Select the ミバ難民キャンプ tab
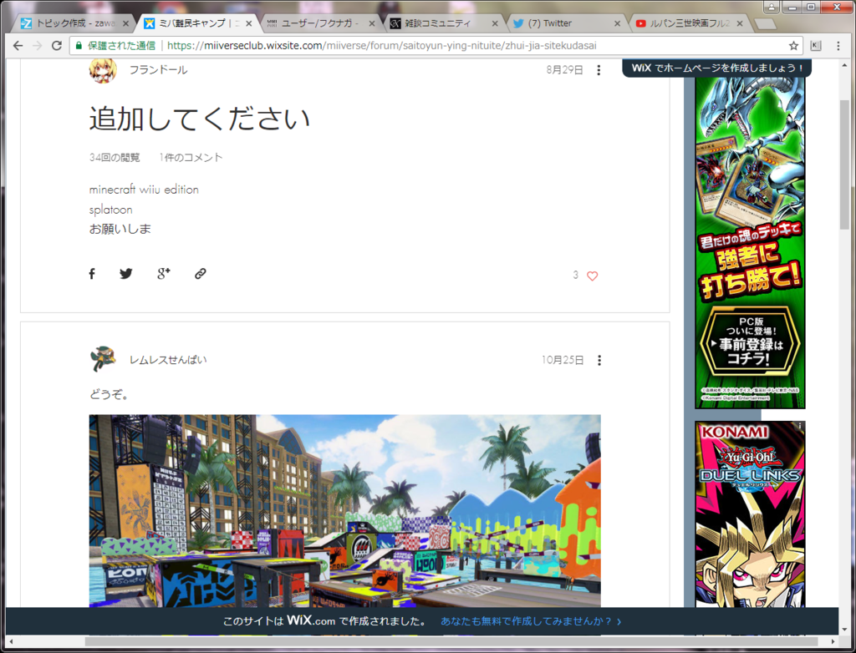 coord(192,23)
